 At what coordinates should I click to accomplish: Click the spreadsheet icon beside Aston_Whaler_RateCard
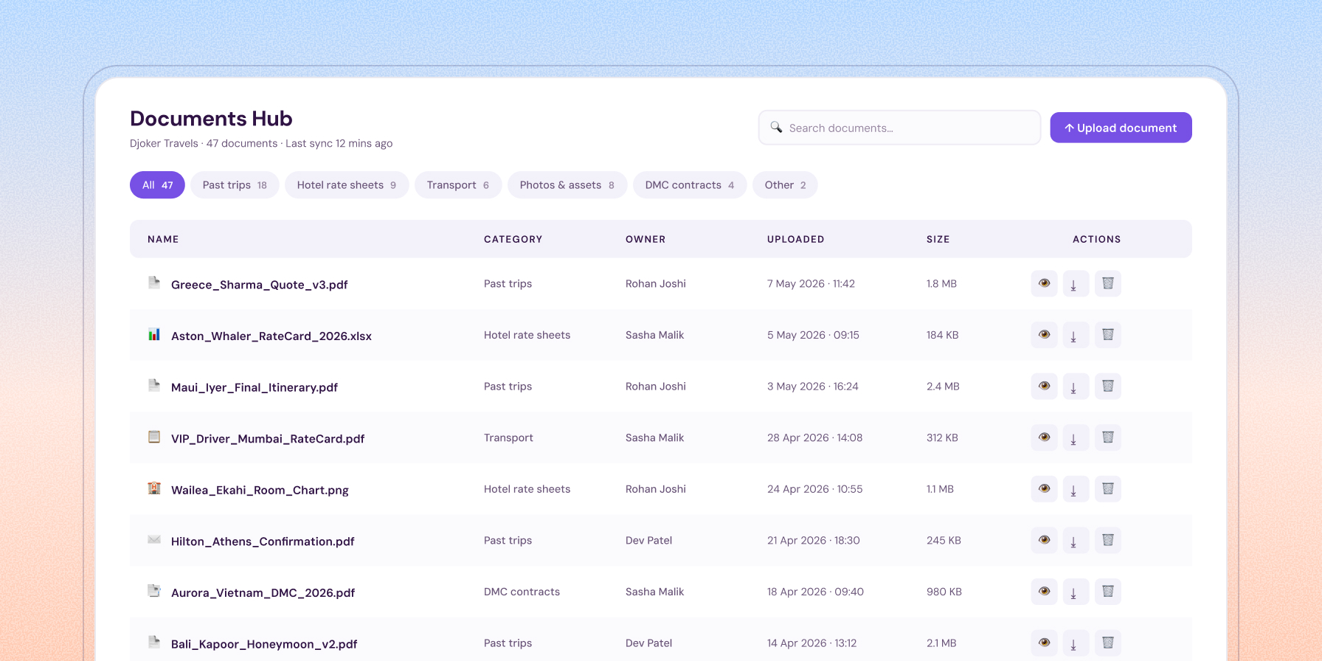[x=154, y=334]
